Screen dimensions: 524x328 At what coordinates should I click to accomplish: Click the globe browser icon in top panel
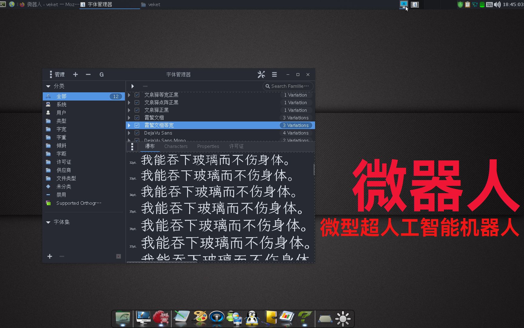pos(12,4)
